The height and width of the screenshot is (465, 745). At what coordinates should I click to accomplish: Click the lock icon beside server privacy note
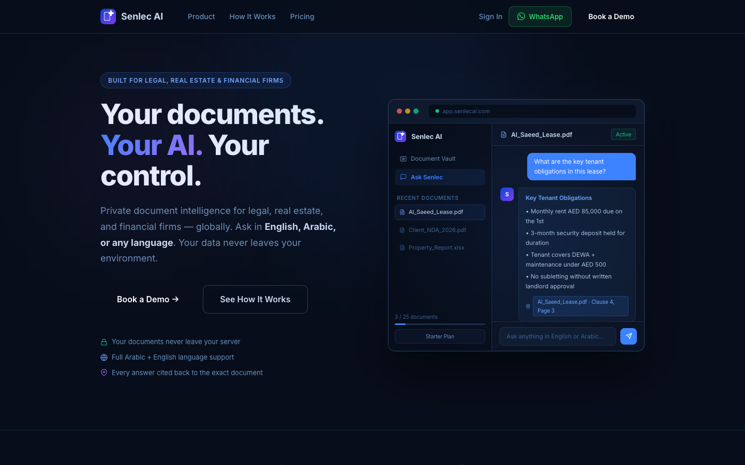point(104,342)
